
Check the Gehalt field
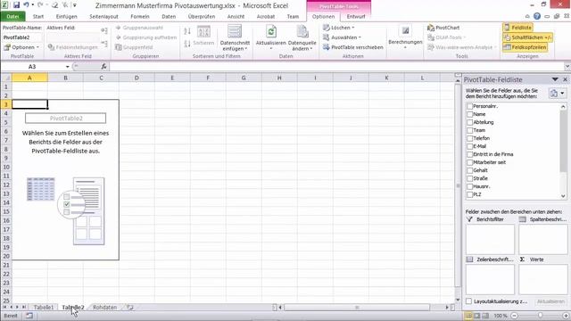[470, 170]
